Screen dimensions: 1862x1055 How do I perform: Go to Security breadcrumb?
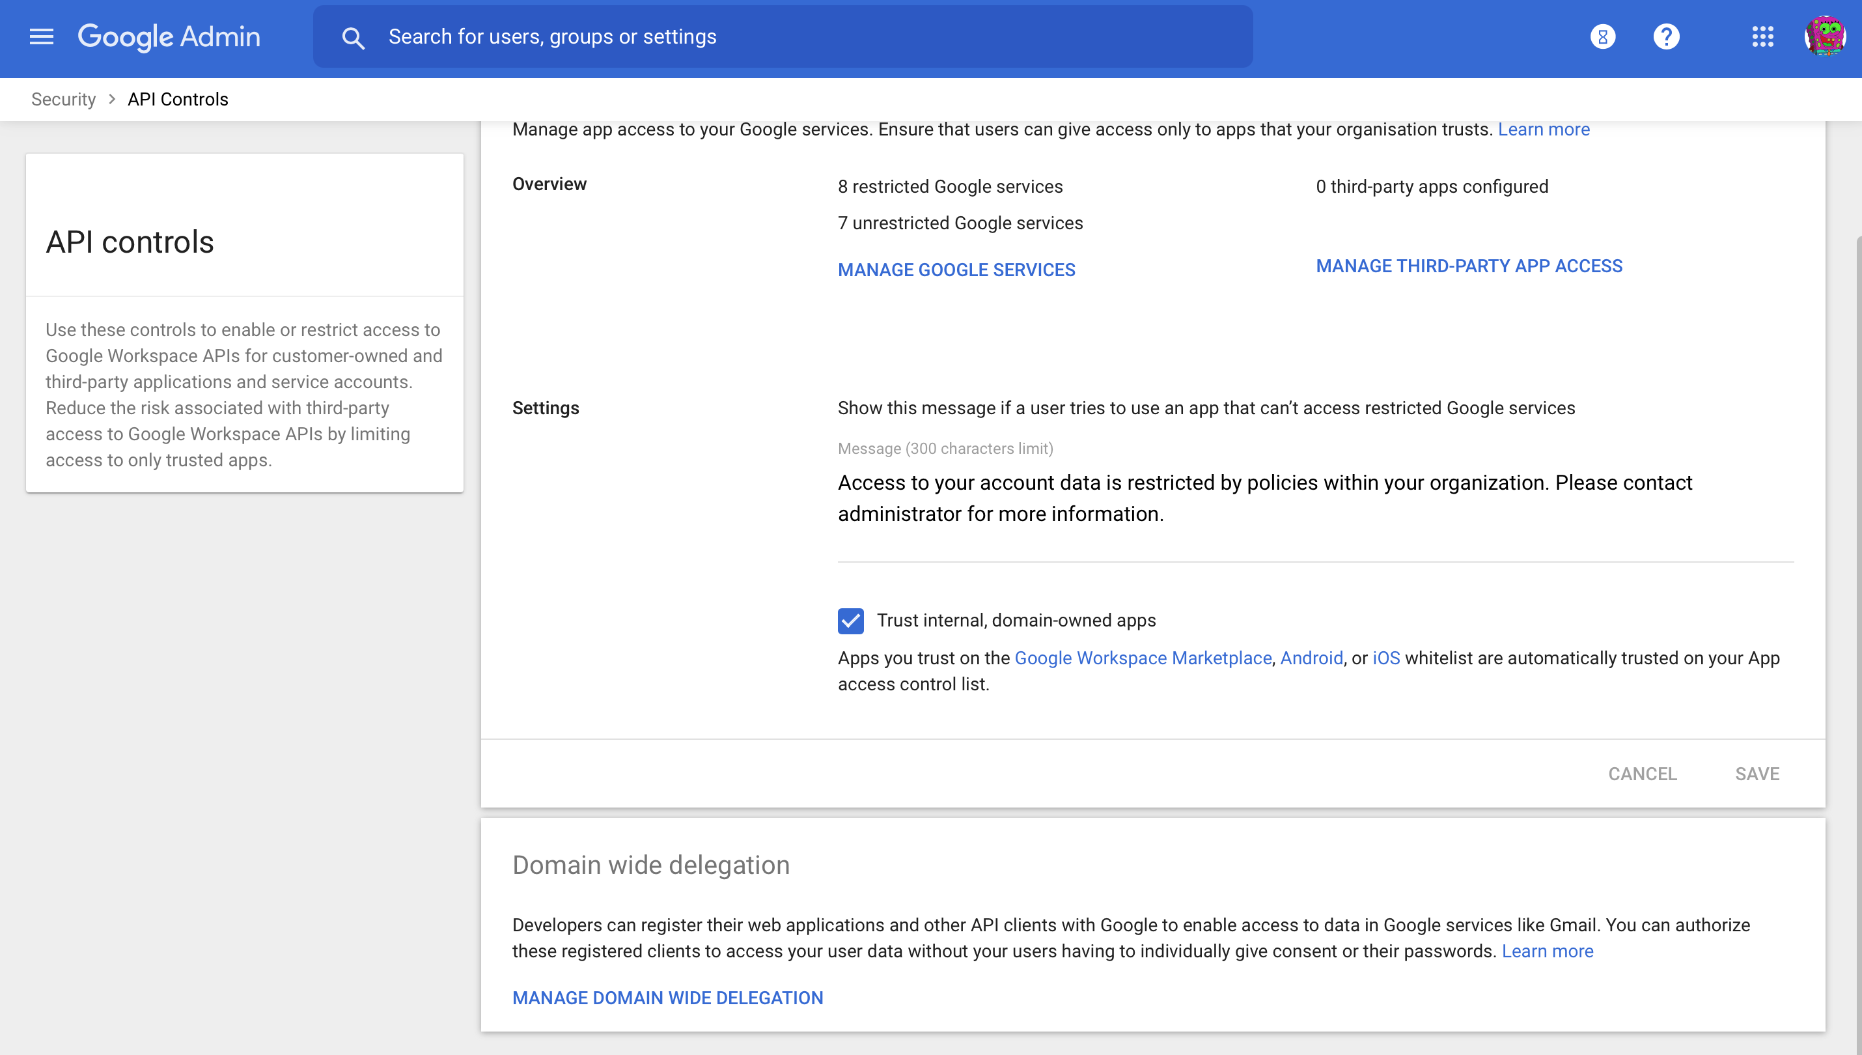(x=63, y=99)
